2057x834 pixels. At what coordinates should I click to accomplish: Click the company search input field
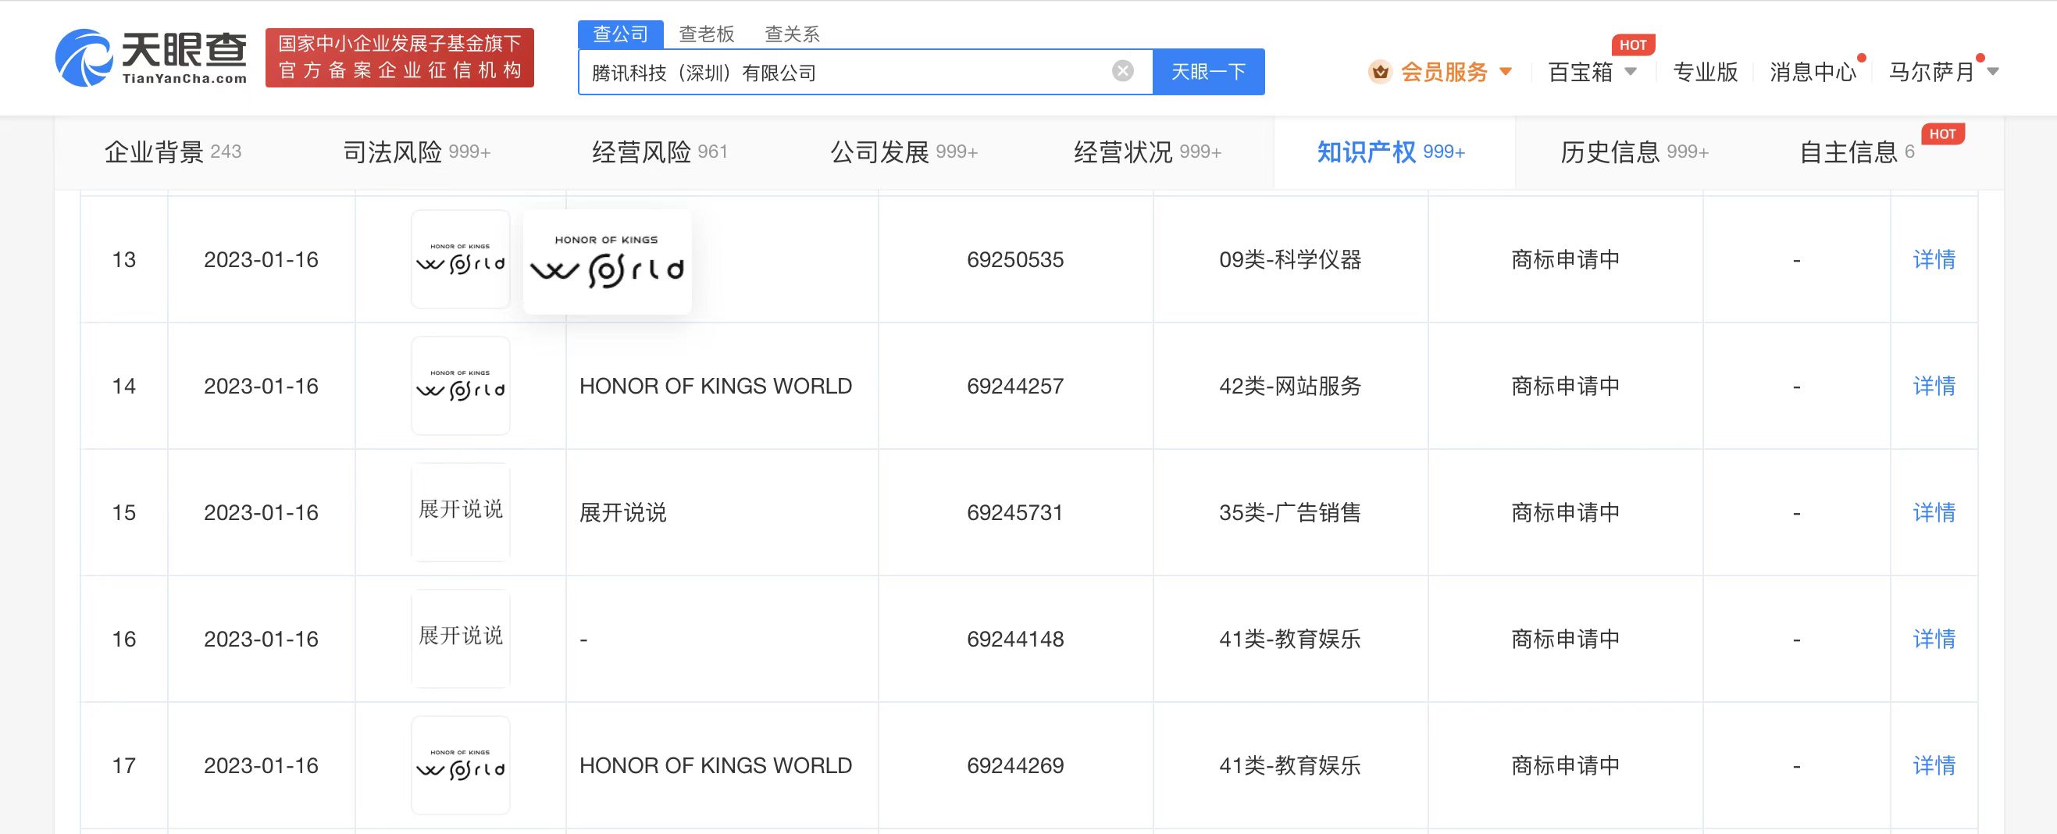coord(843,73)
